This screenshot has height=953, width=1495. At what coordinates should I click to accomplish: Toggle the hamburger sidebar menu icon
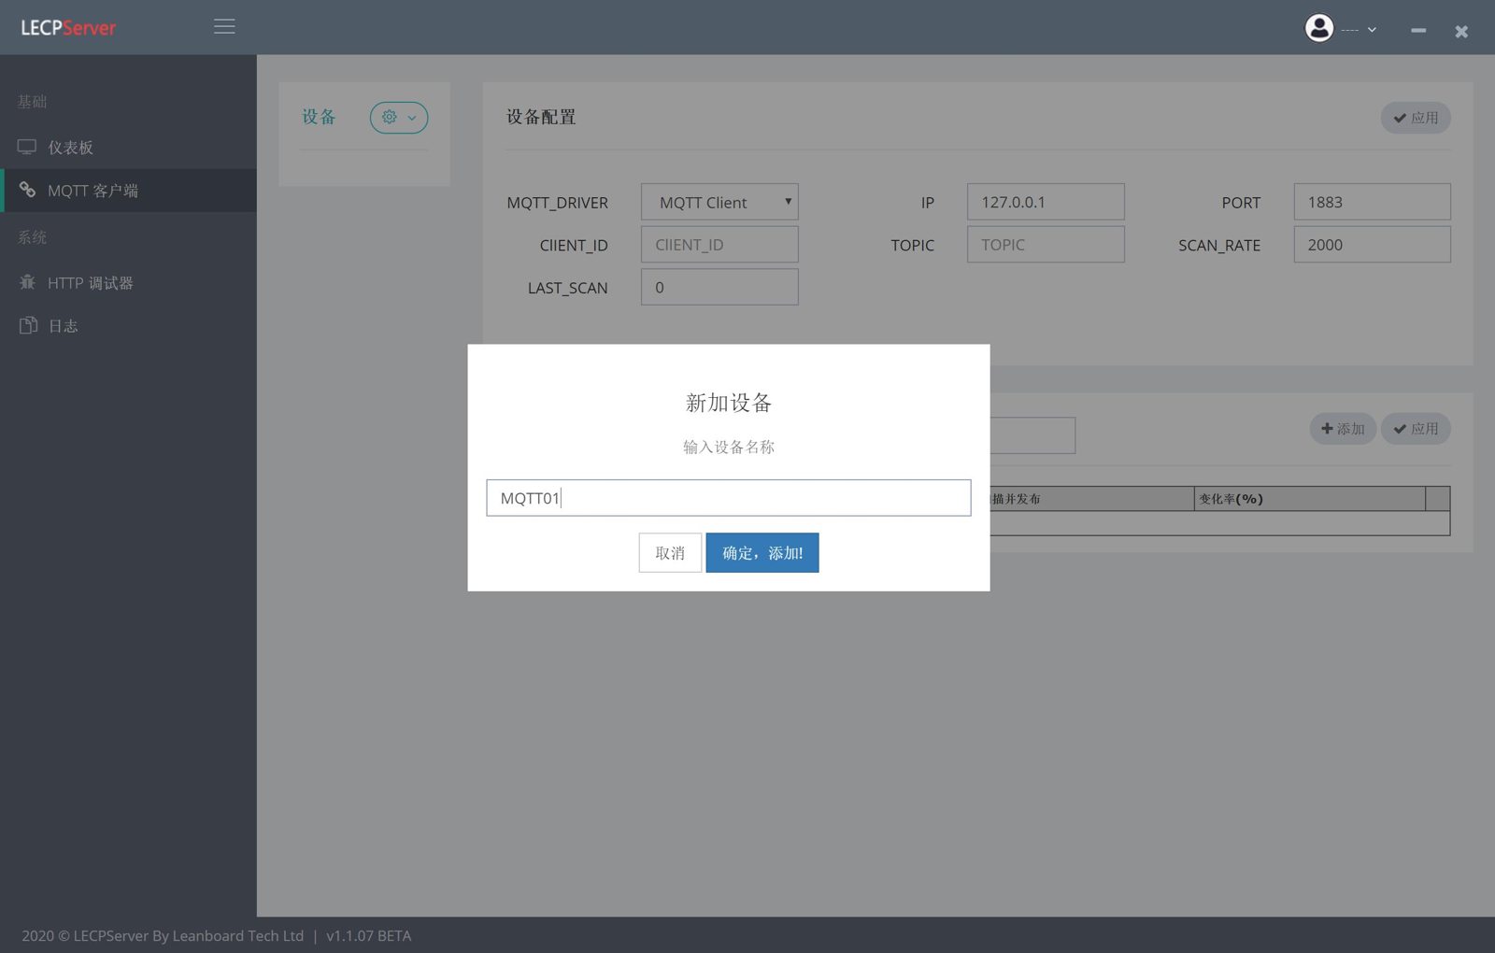(224, 27)
